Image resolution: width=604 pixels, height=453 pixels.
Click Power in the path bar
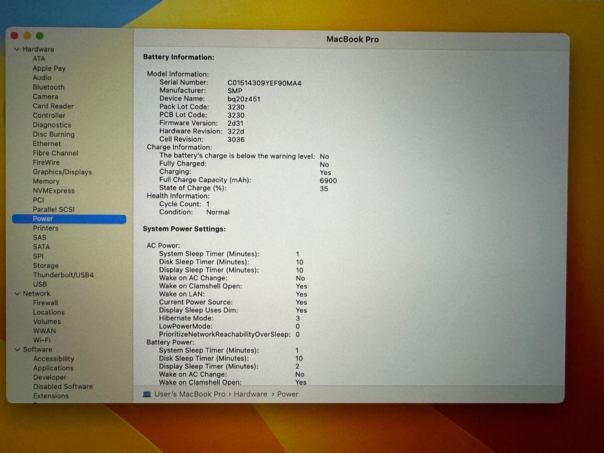[x=287, y=394]
